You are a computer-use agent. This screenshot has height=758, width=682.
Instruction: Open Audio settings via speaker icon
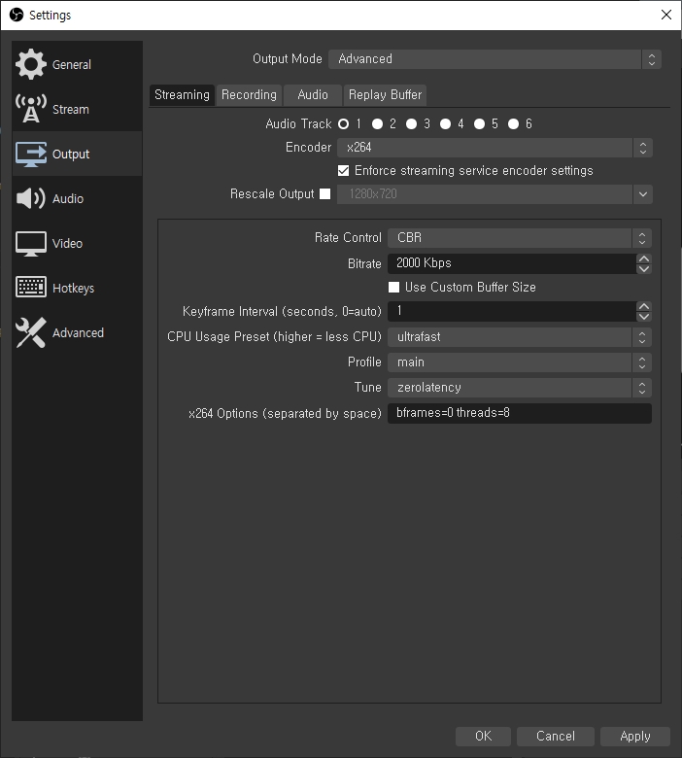click(31, 199)
